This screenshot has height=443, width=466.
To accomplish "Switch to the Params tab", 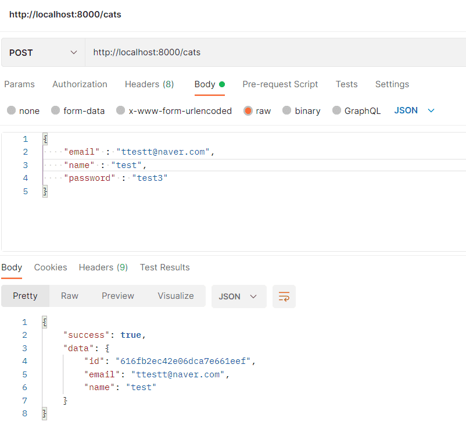I will 19,84.
